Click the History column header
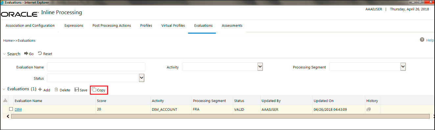Screen dimensions: 435x130 (372, 101)
